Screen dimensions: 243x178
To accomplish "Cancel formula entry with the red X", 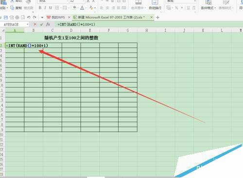I will click(x=35, y=24).
